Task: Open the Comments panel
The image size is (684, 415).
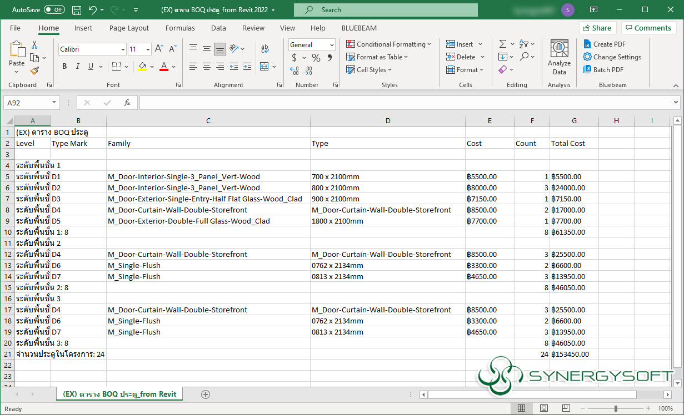Action: click(648, 27)
